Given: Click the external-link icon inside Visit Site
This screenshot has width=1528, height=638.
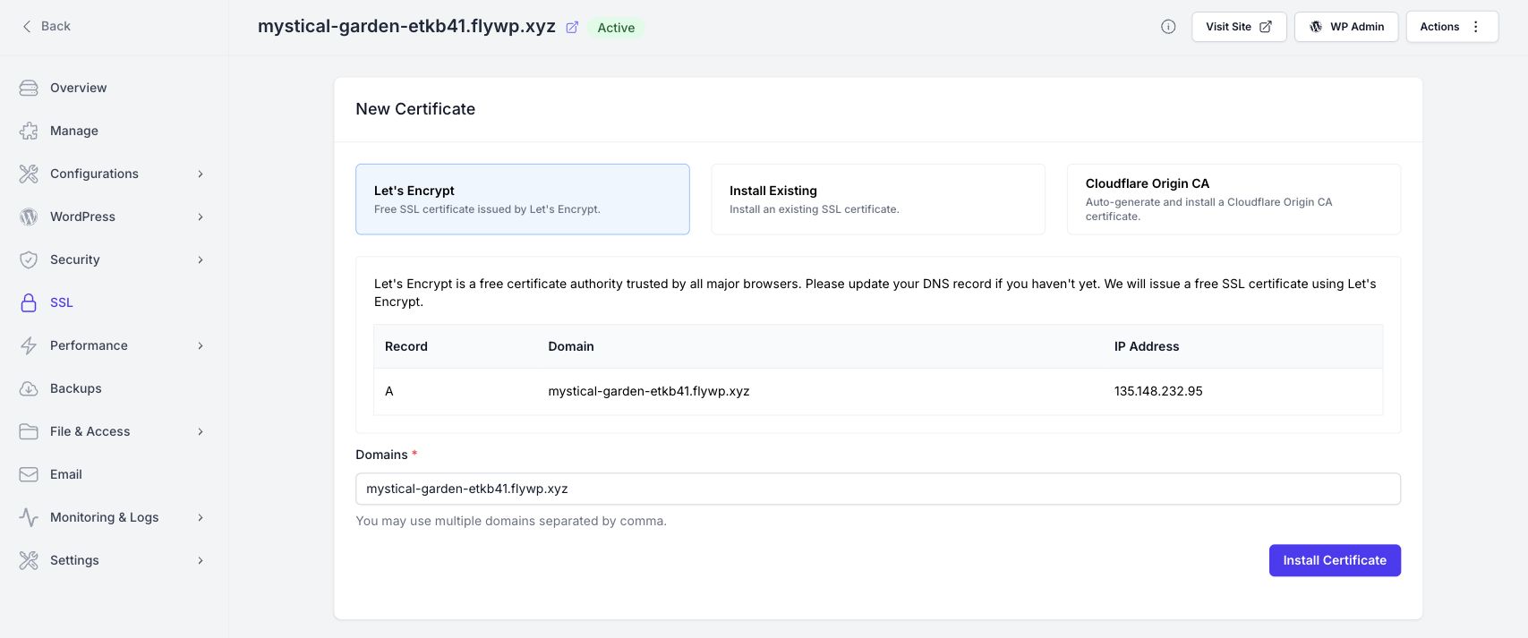Looking at the screenshot, I should tap(1266, 27).
